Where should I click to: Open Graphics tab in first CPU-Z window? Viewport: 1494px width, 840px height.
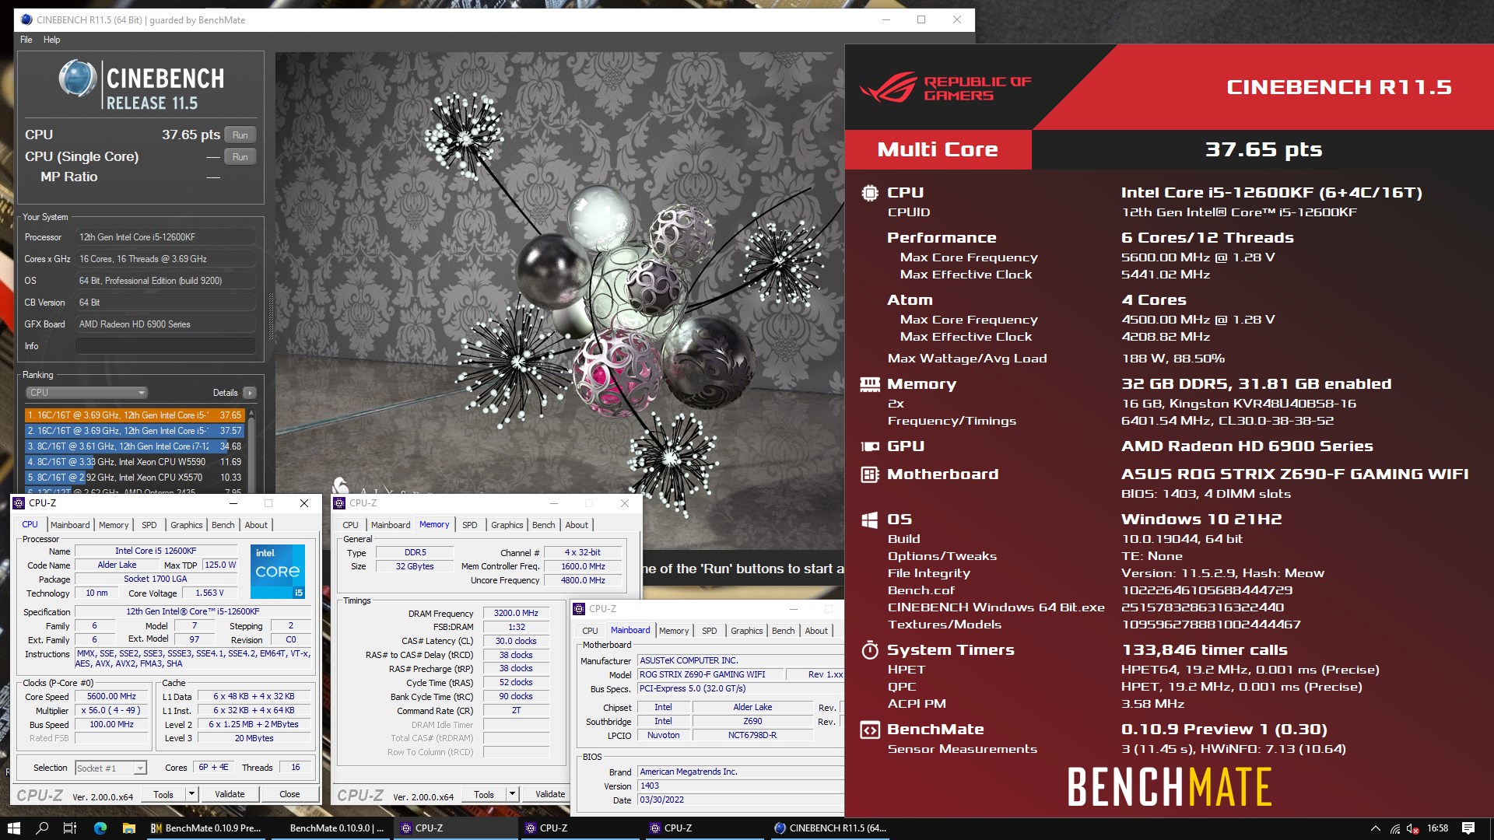click(x=187, y=525)
